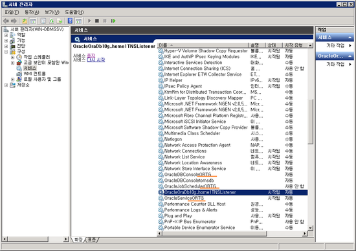Image resolution: width=356 pixels, height=251 pixels.
Task: Click the 서비스 다시 시작 link
Action: pyautogui.click(x=96, y=60)
